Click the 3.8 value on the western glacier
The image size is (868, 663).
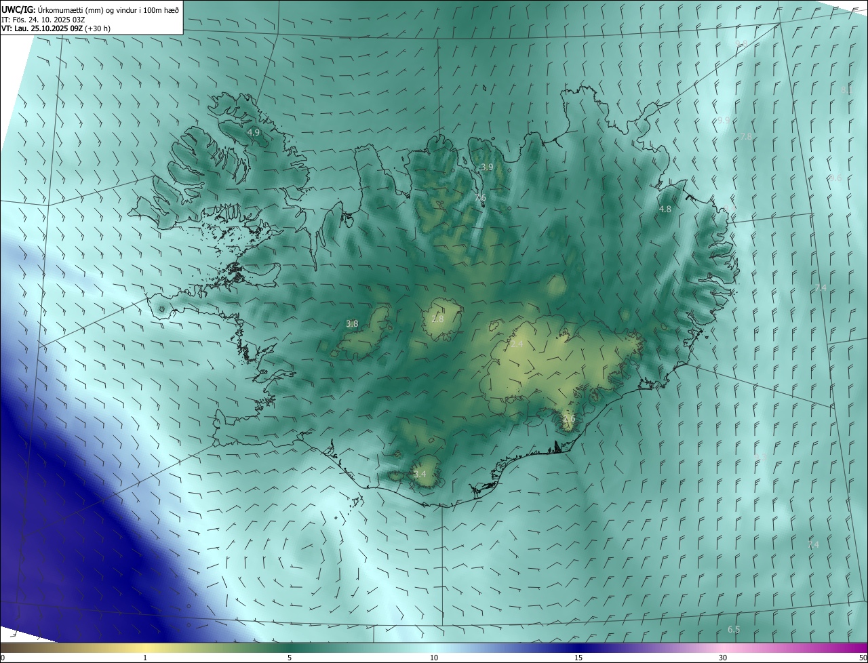click(352, 323)
